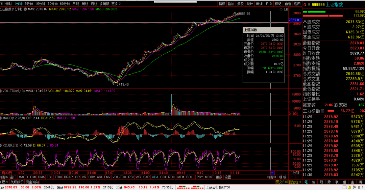The image size is (365, 190).
Task: Click the satellite dish icon in status bar
Action: pyautogui.click(x=354, y=187)
